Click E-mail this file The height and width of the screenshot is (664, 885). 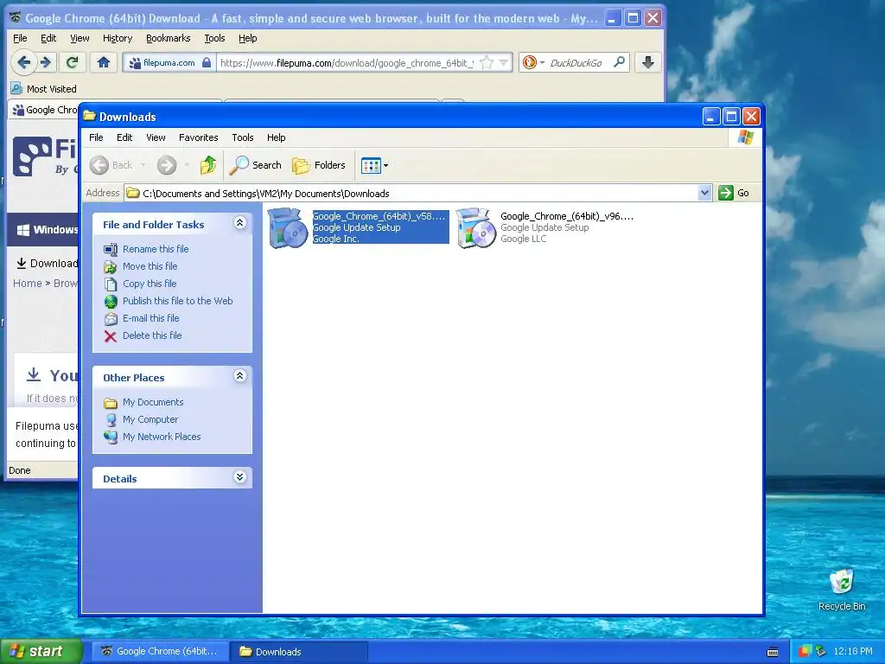tap(150, 318)
